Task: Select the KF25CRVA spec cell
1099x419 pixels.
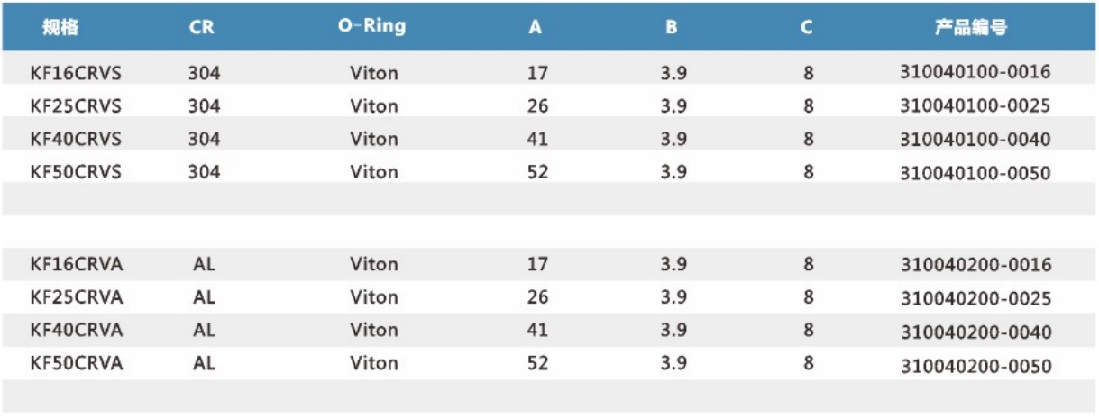Action: 76,297
